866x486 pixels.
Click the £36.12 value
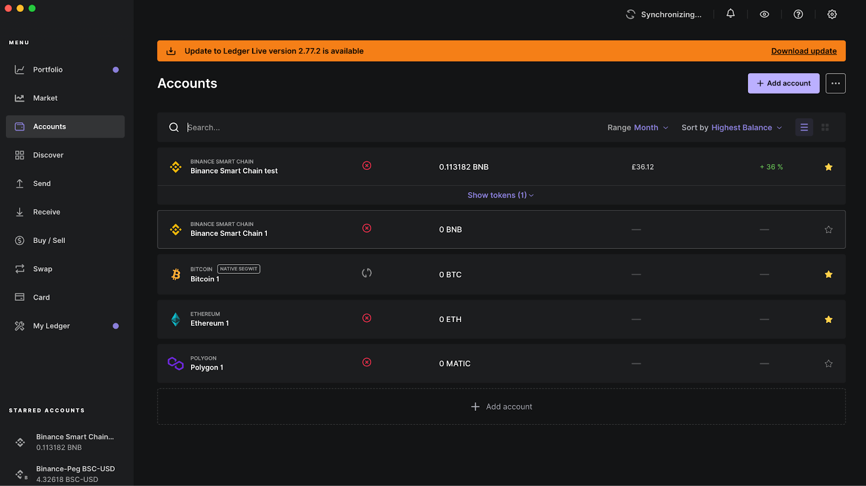(642, 167)
